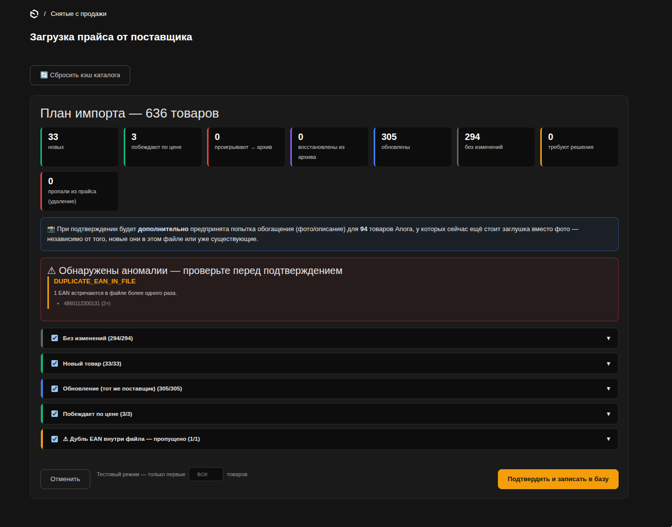Expand the 'Побеждает по цене' section arrow

pos(608,414)
